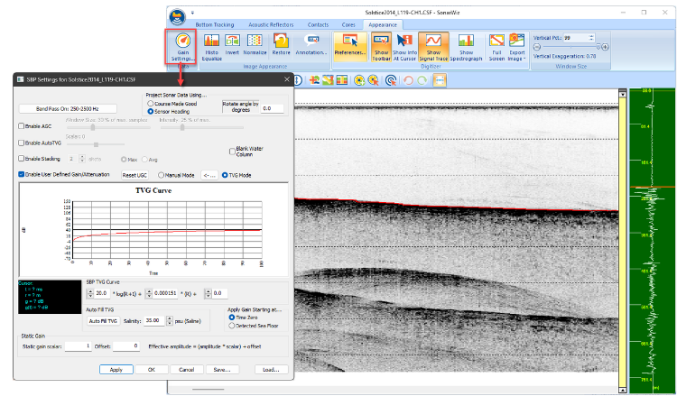Open the Acoustic Reflectors tab

point(271,25)
